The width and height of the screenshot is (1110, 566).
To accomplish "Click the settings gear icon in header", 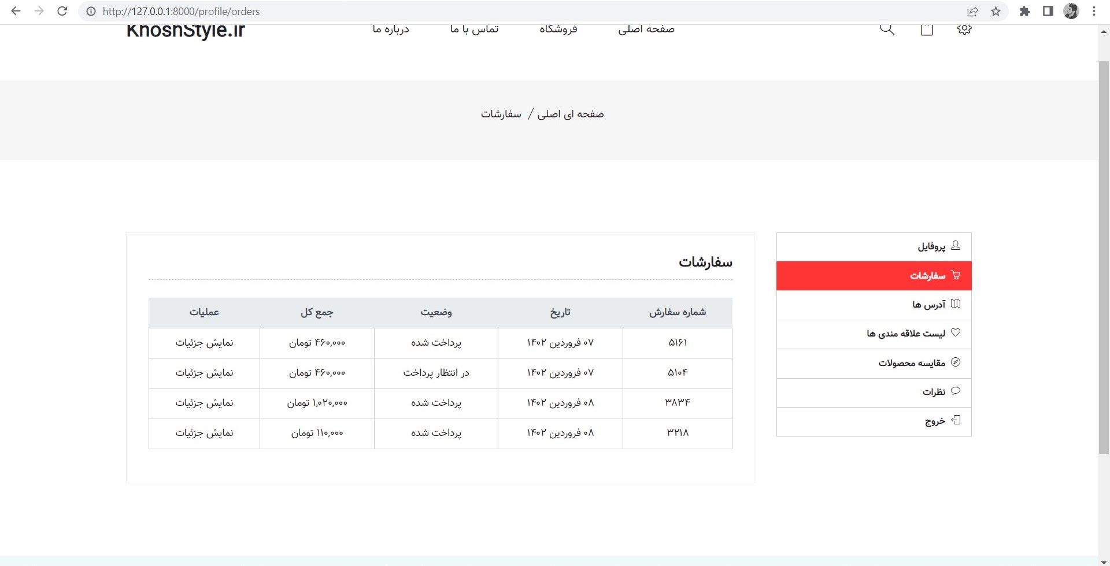I will tap(964, 28).
